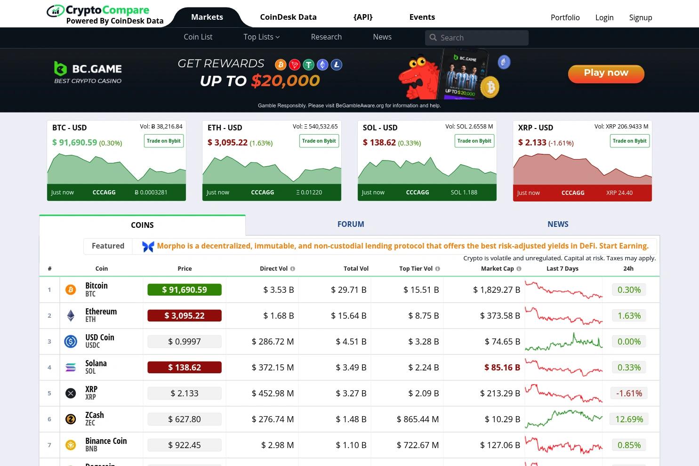699x466 pixels.
Task: Click the Market Cap info icon
Action: pyautogui.click(x=519, y=269)
